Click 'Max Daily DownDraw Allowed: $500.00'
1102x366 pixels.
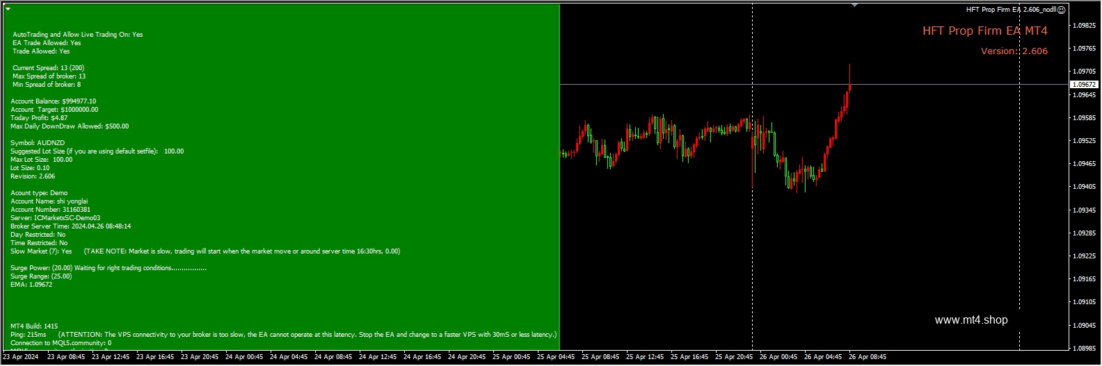tap(70, 126)
